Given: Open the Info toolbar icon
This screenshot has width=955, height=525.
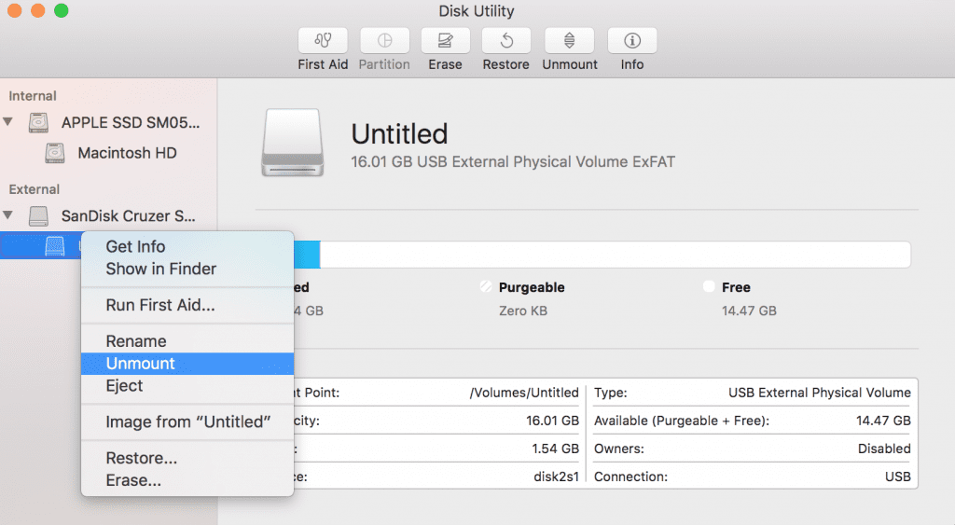Looking at the screenshot, I should coord(631,41).
